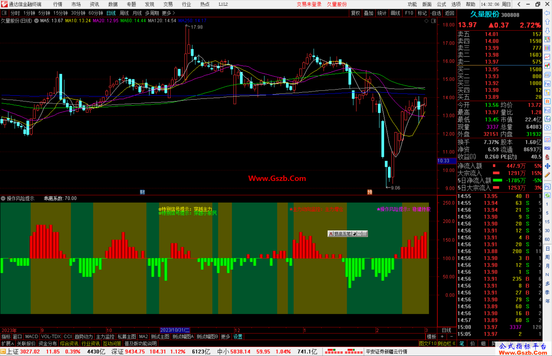Open the 模板 template selector

[432, 337]
